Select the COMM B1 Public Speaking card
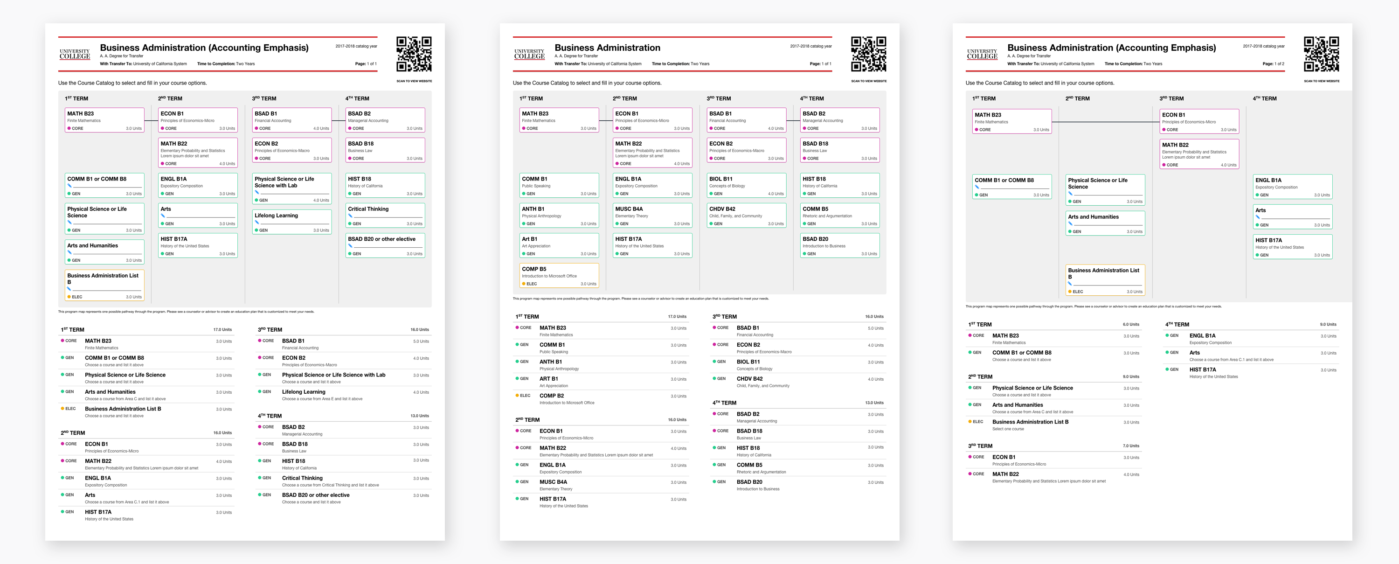The image size is (1399, 564). (x=560, y=185)
